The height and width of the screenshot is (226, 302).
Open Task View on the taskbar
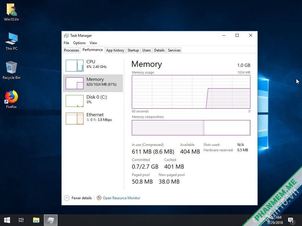click(x=21, y=220)
